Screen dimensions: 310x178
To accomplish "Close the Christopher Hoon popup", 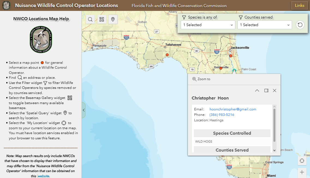I will pyautogui.click(x=275, y=90).
